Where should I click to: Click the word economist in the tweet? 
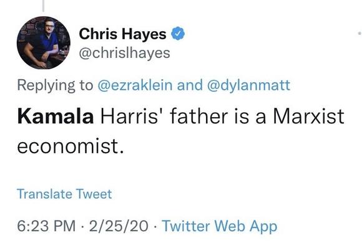[71, 146]
